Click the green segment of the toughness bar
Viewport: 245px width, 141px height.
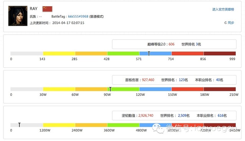(x=123, y=125)
